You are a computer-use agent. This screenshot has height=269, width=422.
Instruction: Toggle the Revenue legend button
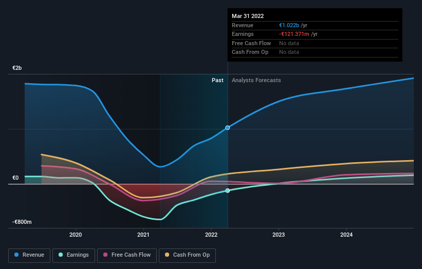(x=29, y=255)
